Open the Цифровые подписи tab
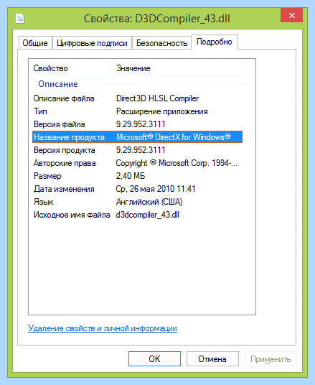 (x=92, y=43)
